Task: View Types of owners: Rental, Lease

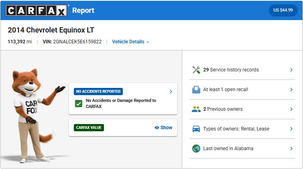Action: [x=242, y=129]
